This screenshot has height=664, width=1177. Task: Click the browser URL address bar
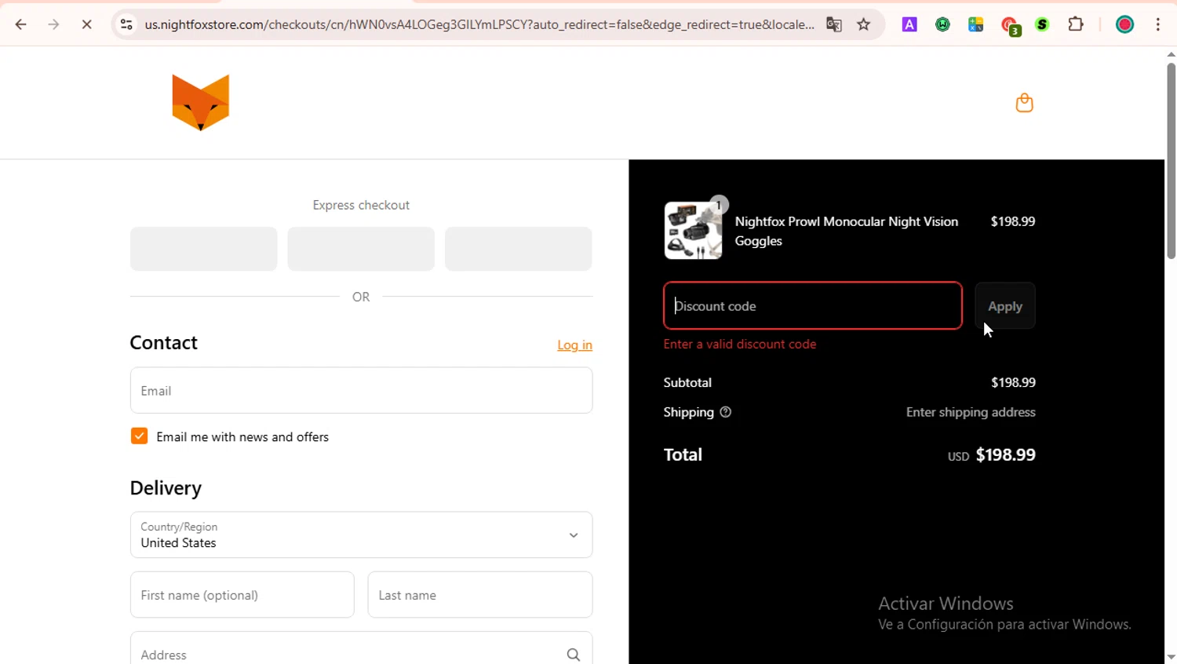pyautogui.click(x=479, y=24)
